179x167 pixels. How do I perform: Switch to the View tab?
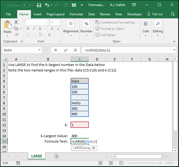(119, 14)
